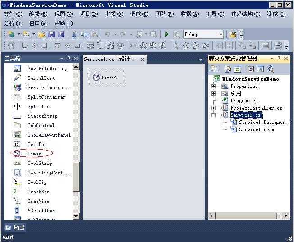Open the toolbox window position dropdown
This screenshot has height=242, width=294.
[62, 59]
